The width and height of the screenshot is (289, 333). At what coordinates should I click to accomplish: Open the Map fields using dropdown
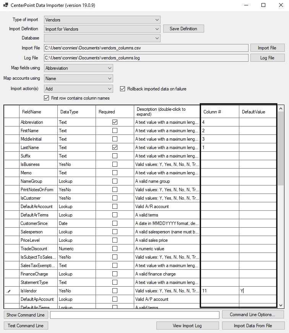tap(110, 68)
